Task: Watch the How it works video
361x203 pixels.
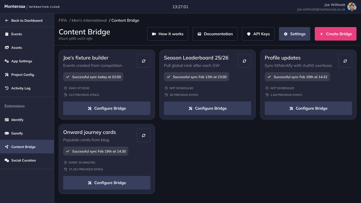Action: tap(168, 34)
